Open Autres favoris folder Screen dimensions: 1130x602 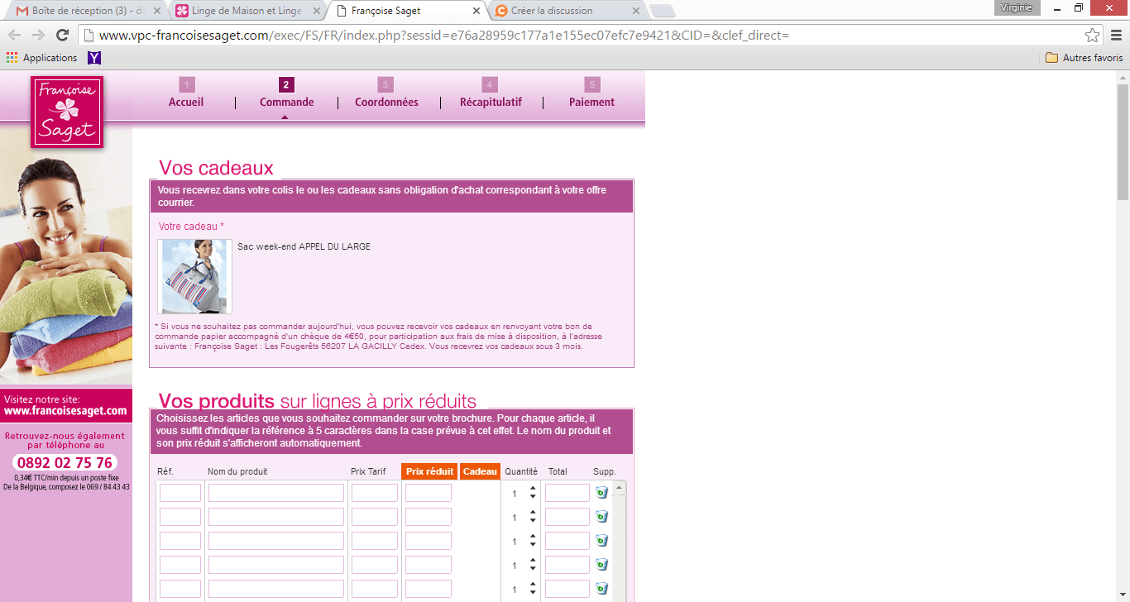1085,58
